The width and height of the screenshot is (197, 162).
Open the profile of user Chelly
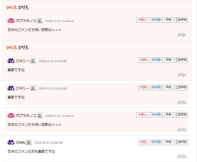(21, 143)
